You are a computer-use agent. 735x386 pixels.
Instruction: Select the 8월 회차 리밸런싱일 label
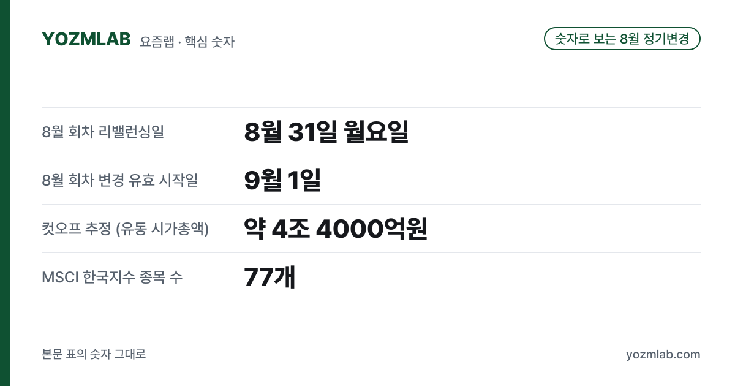103,132
